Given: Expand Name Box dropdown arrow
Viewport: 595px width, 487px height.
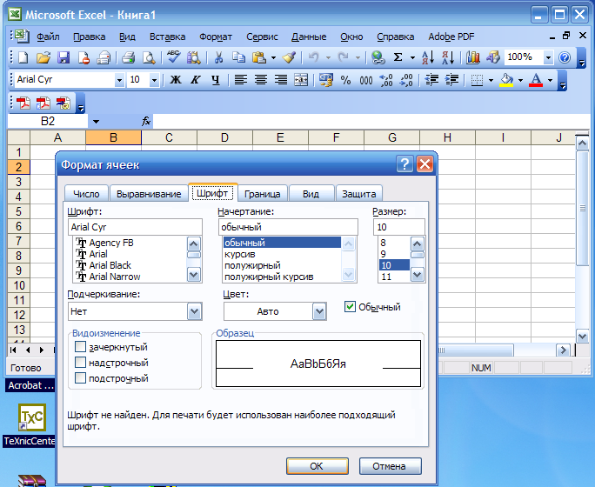Looking at the screenshot, I should (x=96, y=122).
